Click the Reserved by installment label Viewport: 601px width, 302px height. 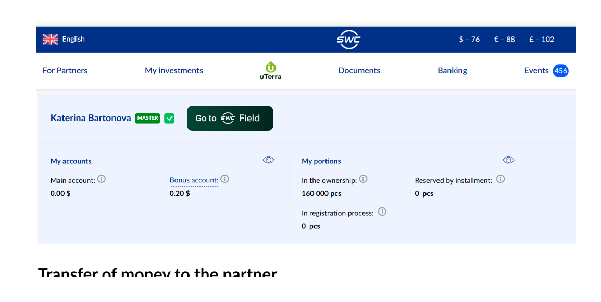pyautogui.click(x=454, y=181)
